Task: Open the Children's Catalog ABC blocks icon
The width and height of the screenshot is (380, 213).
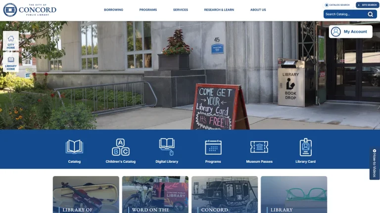Action: click(121, 147)
